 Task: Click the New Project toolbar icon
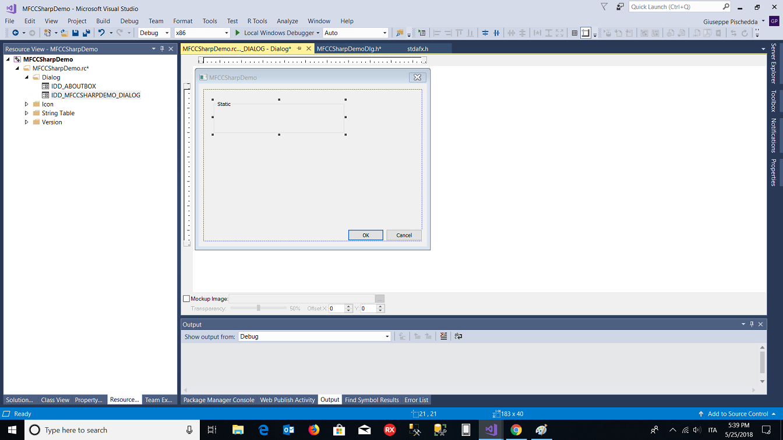(x=48, y=33)
